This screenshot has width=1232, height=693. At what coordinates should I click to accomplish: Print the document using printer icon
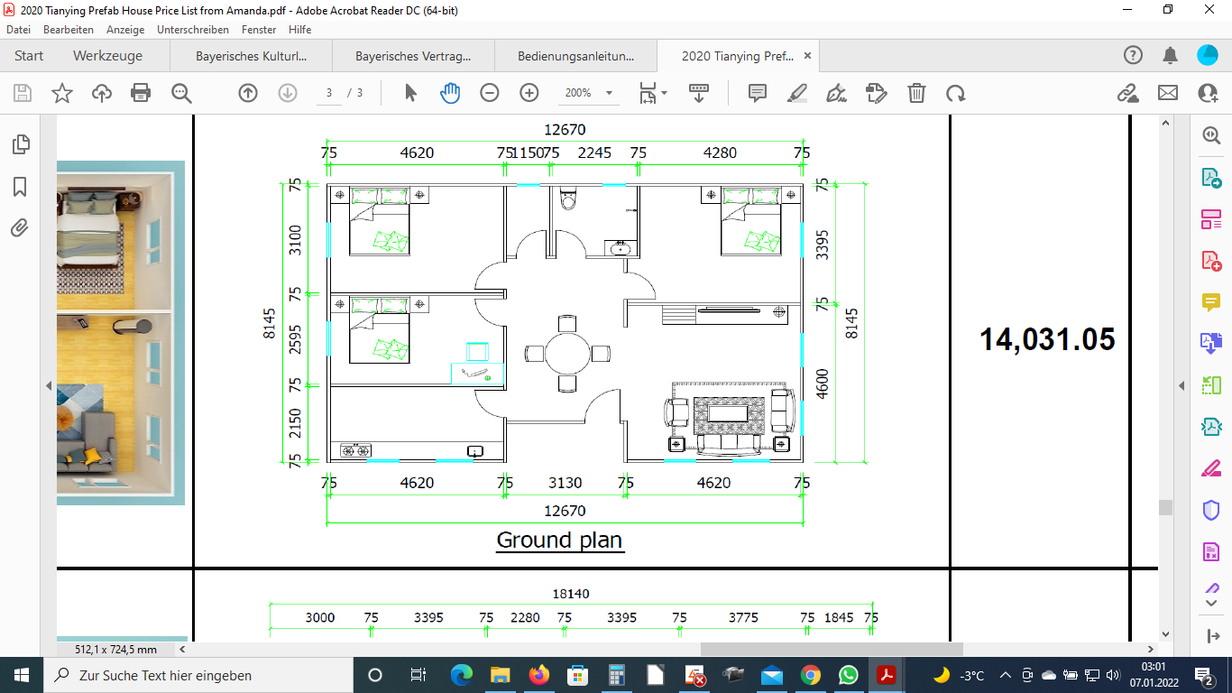[141, 93]
